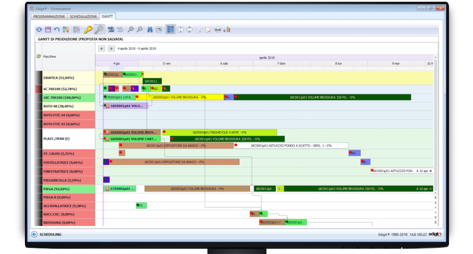Print the Gantt with the printer icon

[218, 30]
